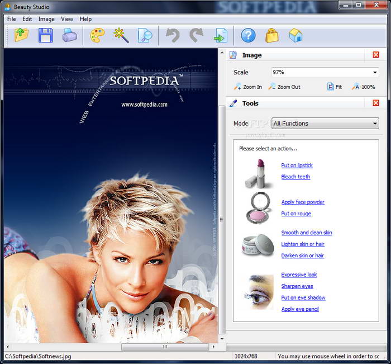The width and height of the screenshot is (391, 364).
Task: Select Put on rouge action
Action: tap(296, 214)
